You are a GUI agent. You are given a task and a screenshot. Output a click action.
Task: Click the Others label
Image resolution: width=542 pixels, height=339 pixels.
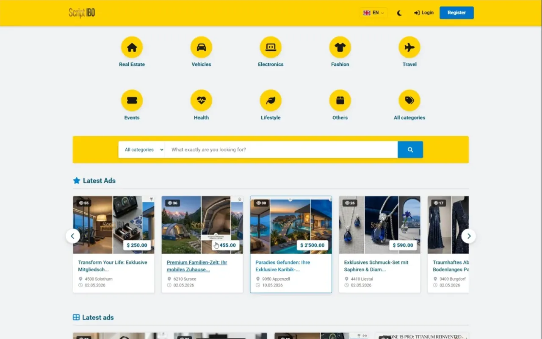pos(340,118)
